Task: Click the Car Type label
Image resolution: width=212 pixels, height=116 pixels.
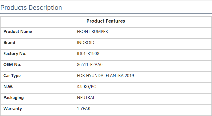Action: tap(12, 76)
